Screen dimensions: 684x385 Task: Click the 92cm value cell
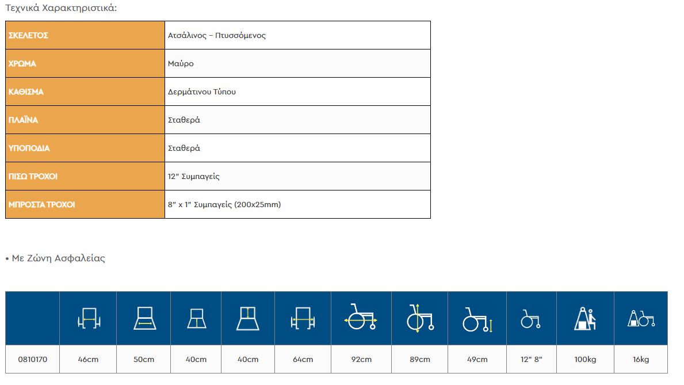coord(361,359)
